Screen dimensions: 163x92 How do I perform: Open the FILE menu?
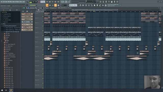tap(2, 2)
